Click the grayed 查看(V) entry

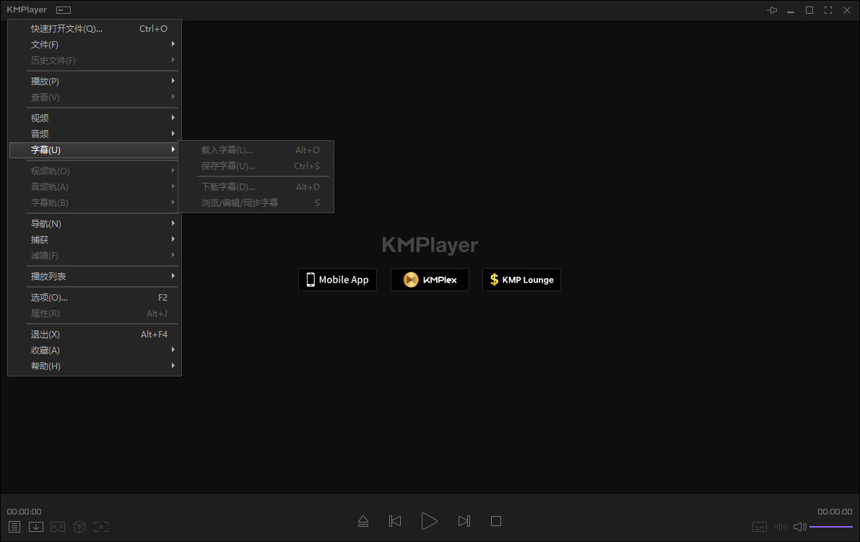[x=95, y=97]
